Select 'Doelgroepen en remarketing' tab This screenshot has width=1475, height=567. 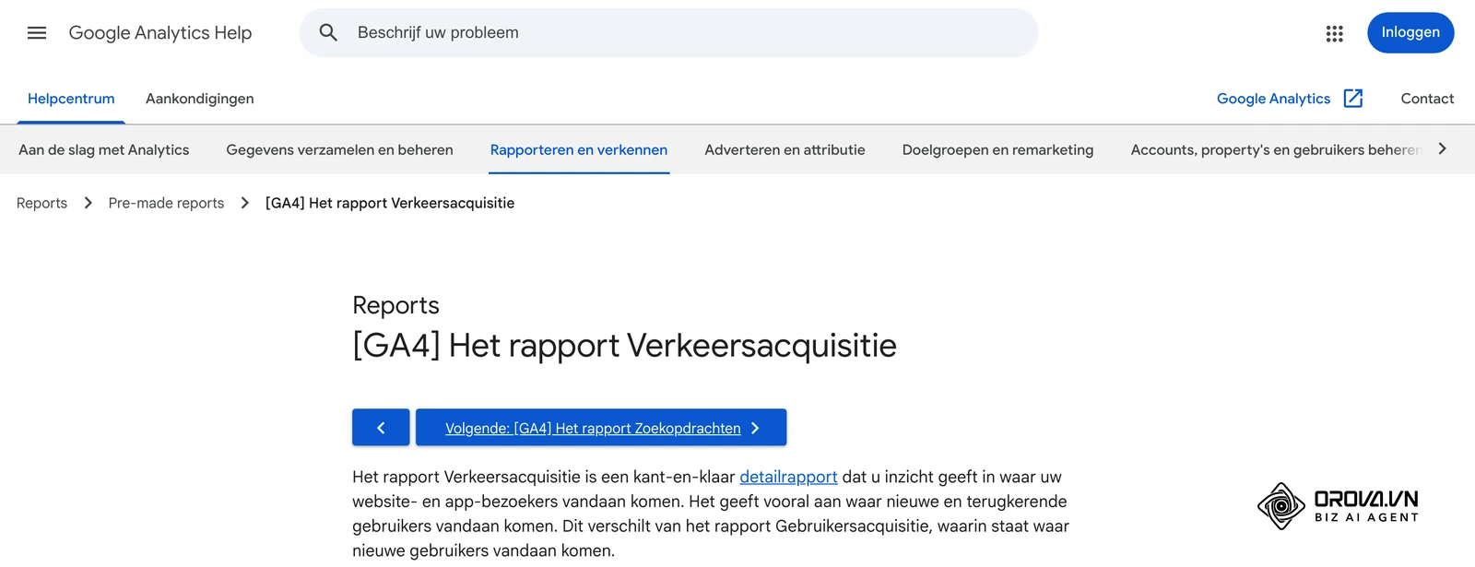(997, 149)
